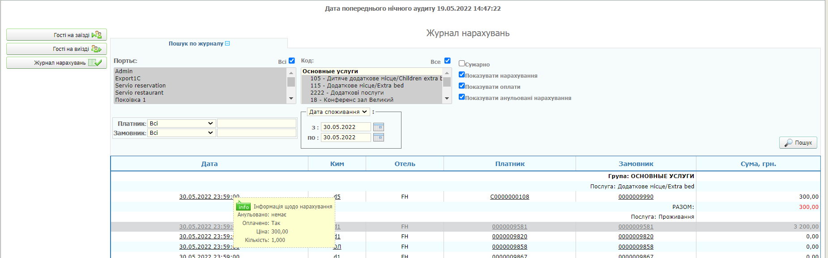Uncheck Показувати оплати checkbox
This screenshot has height=258, width=828.
[462, 86]
